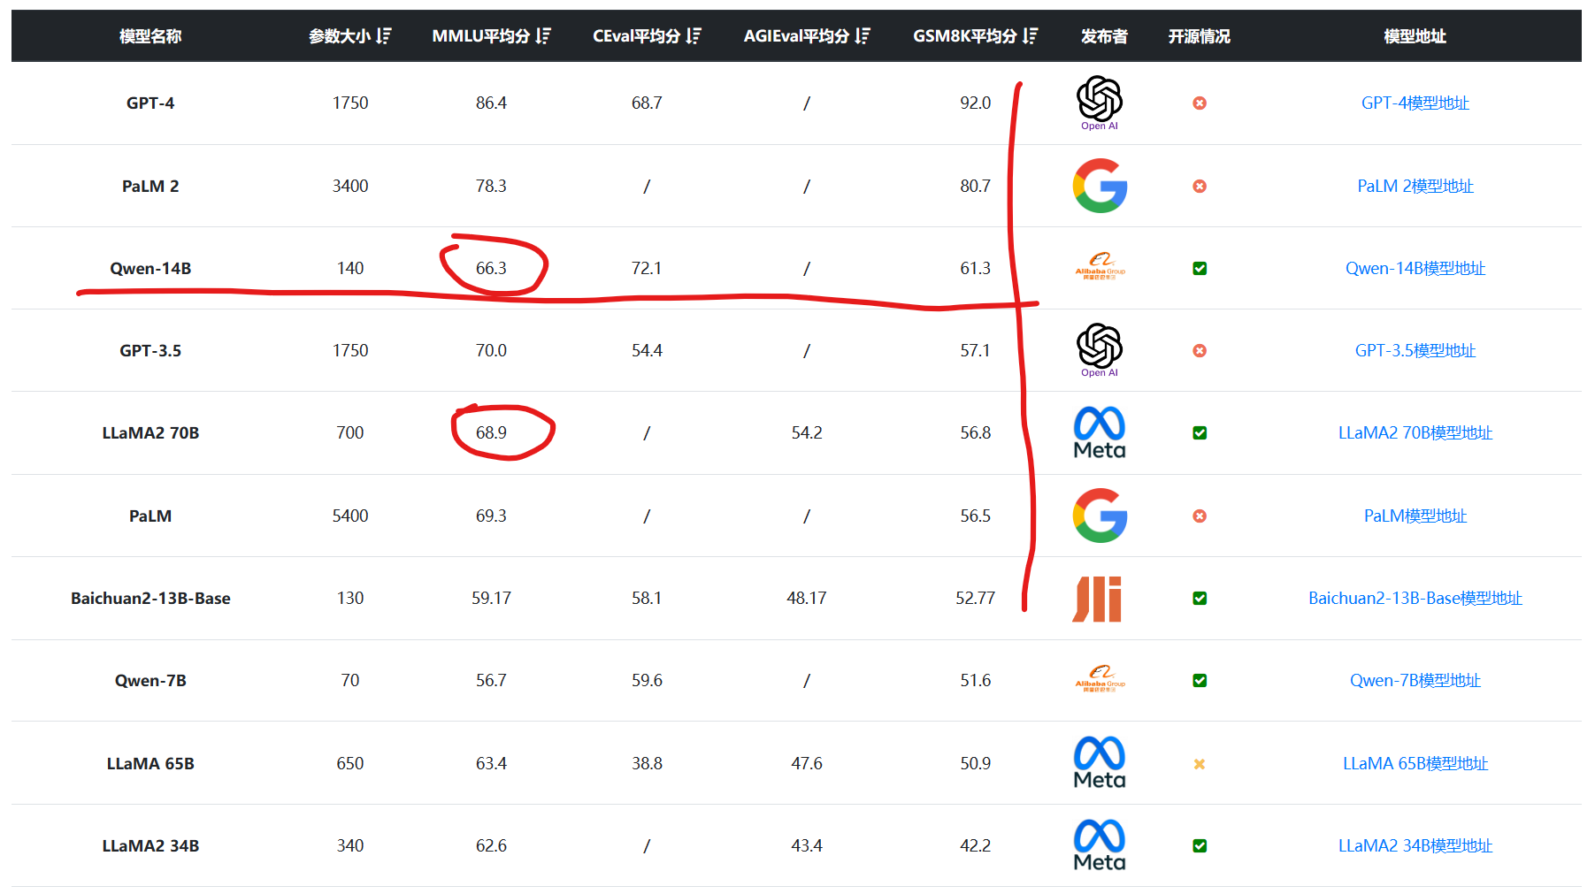The width and height of the screenshot is (1595, 894).
Task: Click the CEval平均分 header text
Action: (637, 36)
